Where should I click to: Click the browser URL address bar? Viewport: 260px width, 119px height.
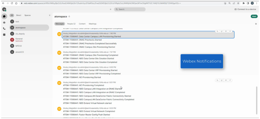(121, 3)
